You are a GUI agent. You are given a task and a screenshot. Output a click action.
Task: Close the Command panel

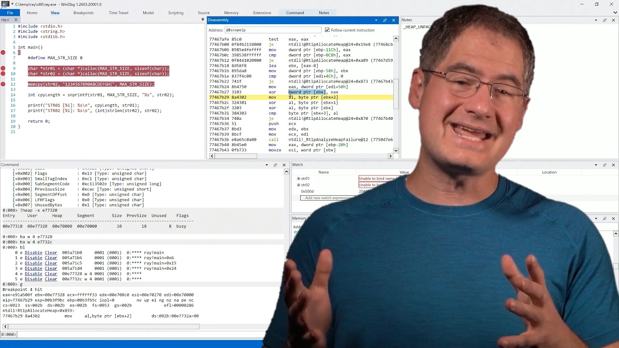(x=284, y=165)
